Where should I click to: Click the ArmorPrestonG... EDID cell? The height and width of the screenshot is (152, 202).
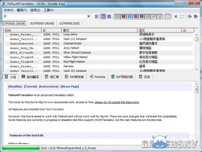24,44
